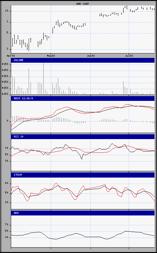Select the VOLUME panel header
Image resolution: width=157 pixels, height=253 pixels.
[x=83, y=60]
